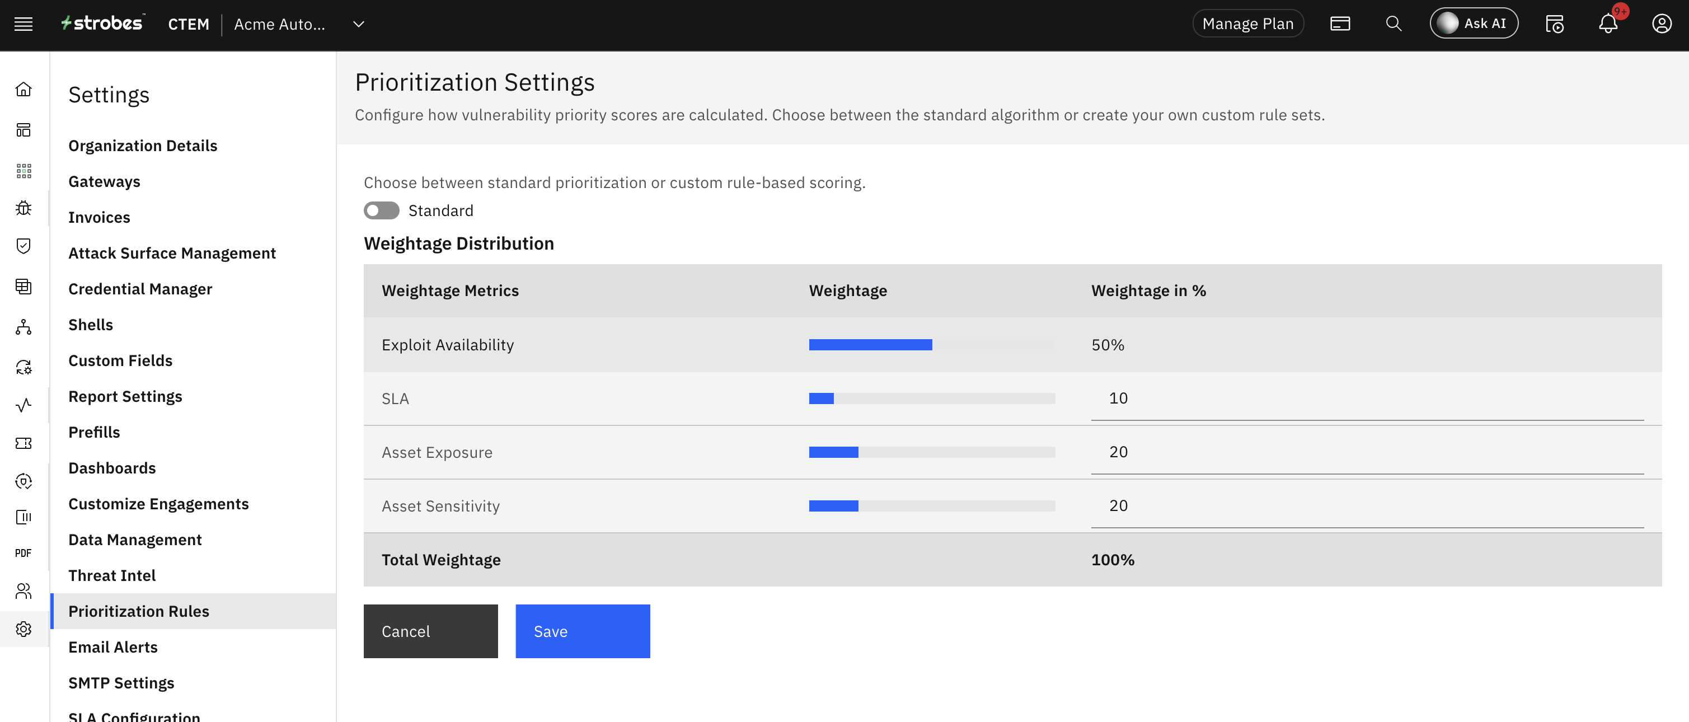Click the Save button

582,631
